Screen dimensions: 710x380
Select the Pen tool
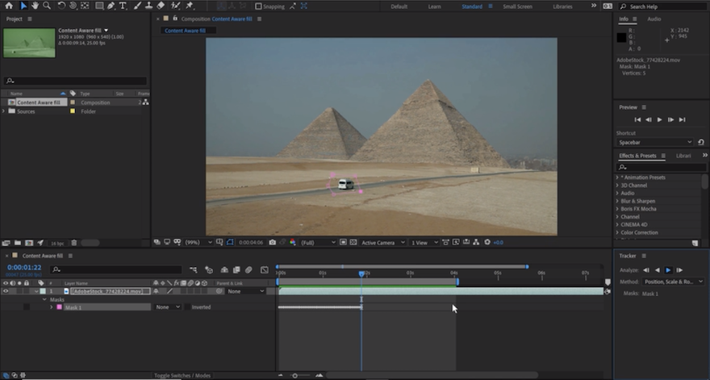click(x=111, y=6)
